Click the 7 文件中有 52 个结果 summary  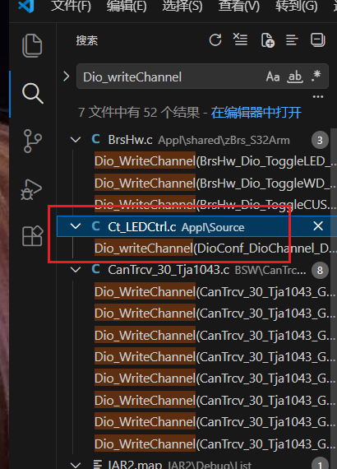pyautogui.click(x=139, y=113)
